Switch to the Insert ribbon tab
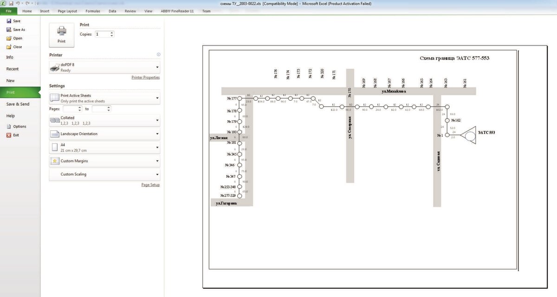This screenshot has width=557, height=297. pyautogui.click(x=45, y=11)
